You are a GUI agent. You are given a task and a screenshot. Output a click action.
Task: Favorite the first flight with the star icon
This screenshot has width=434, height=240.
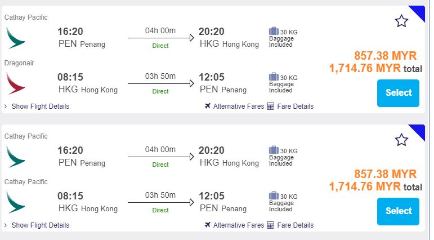tap(401, 21)
